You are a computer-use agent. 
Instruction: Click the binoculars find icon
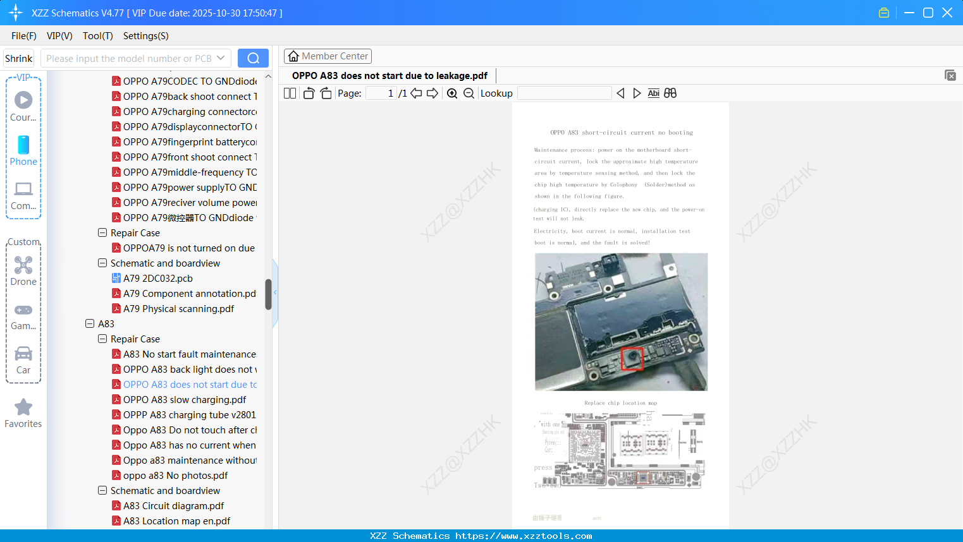670,93
